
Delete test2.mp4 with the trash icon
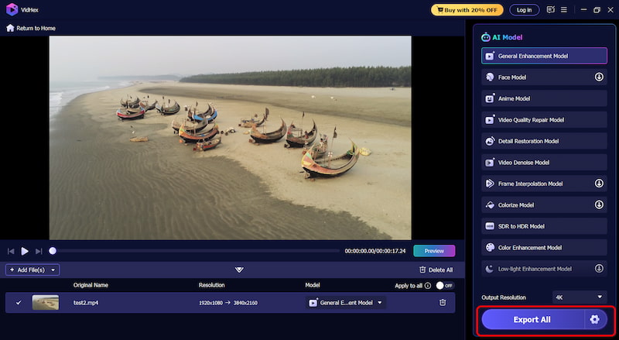[x=443, y=303]
